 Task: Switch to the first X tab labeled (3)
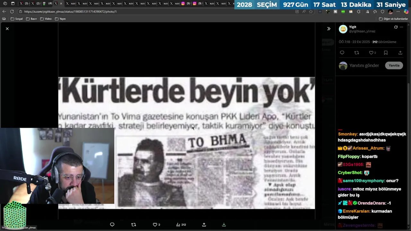point(24,4)
